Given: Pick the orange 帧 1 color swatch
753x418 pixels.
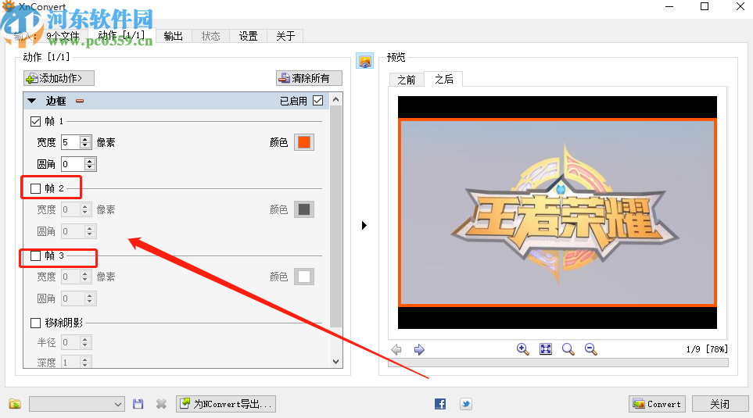Looking at the screenshot, I should coord(304,142).
